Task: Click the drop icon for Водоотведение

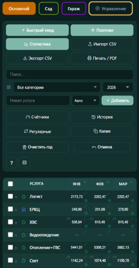Action: pos(24,235)
